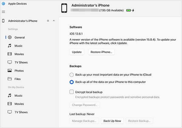Click the Files folder icon in sidebar

10,79
